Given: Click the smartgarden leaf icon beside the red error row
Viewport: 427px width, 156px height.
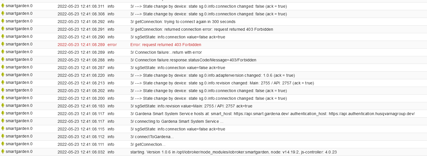Looking at the screenshot, I should (x=3, y=44).
